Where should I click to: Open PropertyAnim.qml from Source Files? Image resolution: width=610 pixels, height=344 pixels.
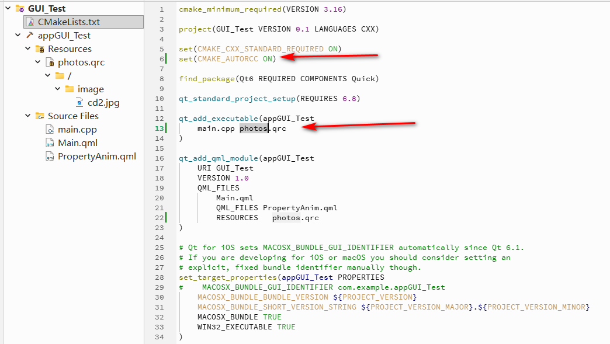[x=97, y=157]
